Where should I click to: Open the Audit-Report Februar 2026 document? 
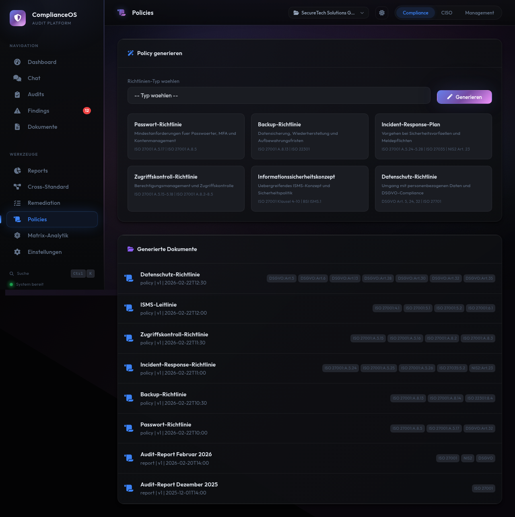click(176, 455)
